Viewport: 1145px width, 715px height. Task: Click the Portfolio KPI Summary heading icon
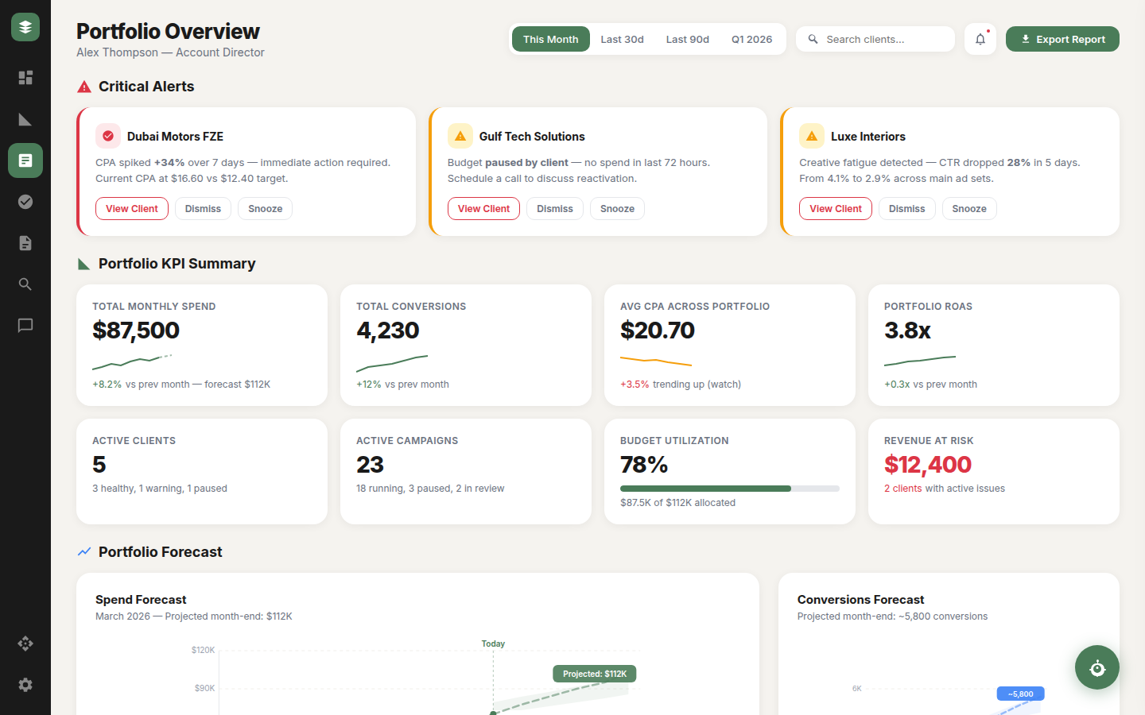[x=84, y=264]
